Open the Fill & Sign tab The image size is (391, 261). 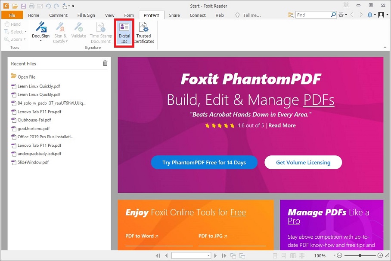[x=86, y=15]
